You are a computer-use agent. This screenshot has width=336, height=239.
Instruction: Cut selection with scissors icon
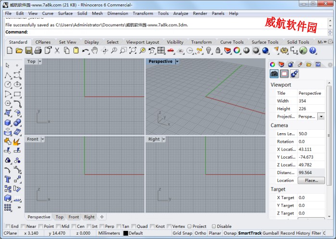coord(57,50)
